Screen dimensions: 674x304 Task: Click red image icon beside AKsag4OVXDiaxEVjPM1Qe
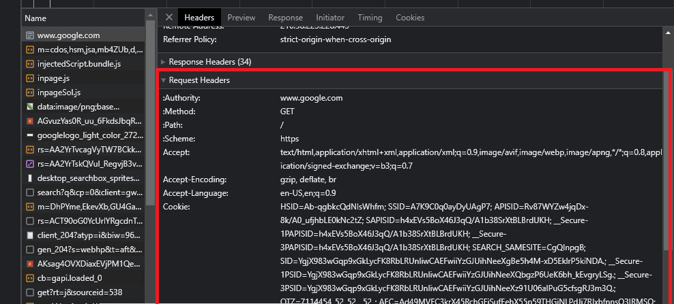point(29,264)
